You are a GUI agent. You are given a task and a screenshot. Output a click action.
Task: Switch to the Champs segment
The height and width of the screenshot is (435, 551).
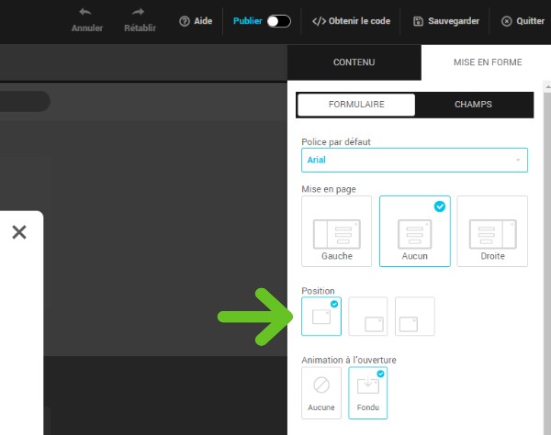point(473,105)
